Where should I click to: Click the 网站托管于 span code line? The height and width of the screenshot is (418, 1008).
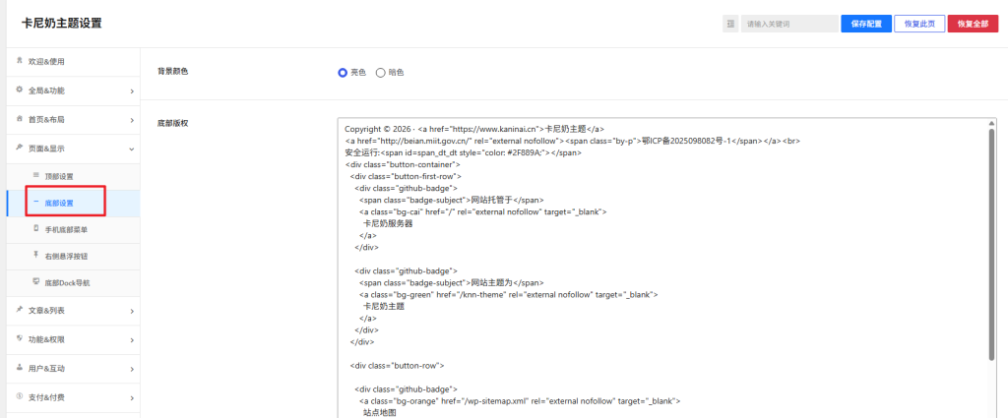point(452,200)
